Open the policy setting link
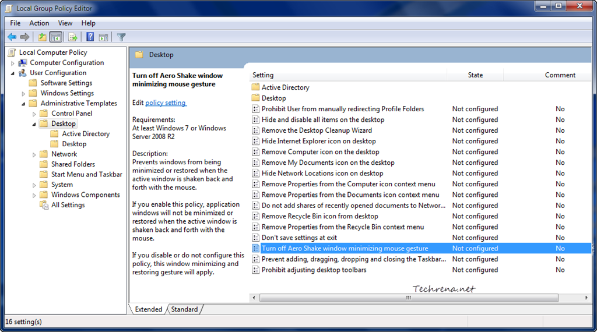The width and height of the screenshot is (597, 332). point(166,103)
